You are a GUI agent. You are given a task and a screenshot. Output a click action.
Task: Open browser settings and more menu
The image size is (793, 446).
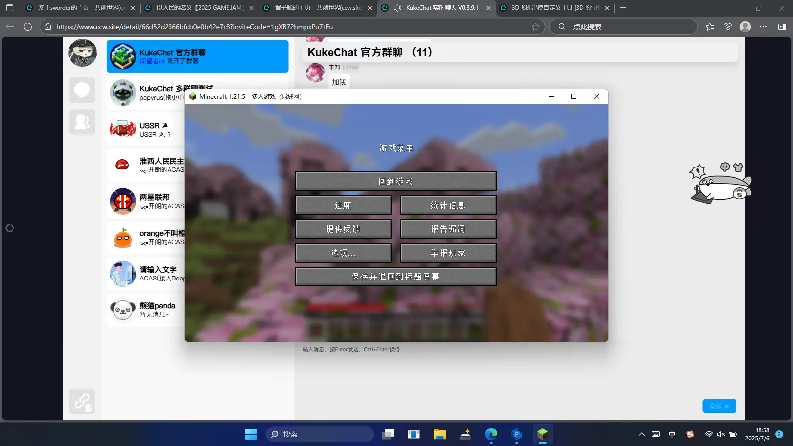(763, 27)
